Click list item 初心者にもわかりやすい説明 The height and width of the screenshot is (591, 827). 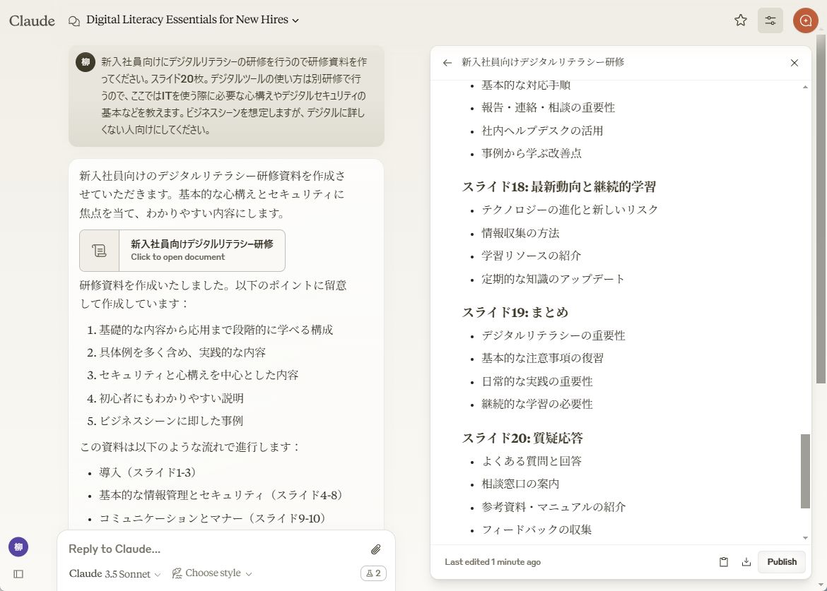pyautogui.click(x=172, y=398)
